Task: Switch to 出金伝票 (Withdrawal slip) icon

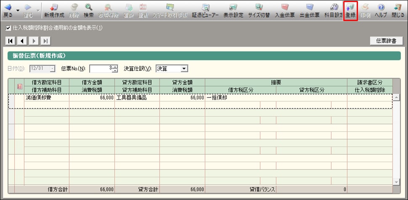Action: [310, 11]
